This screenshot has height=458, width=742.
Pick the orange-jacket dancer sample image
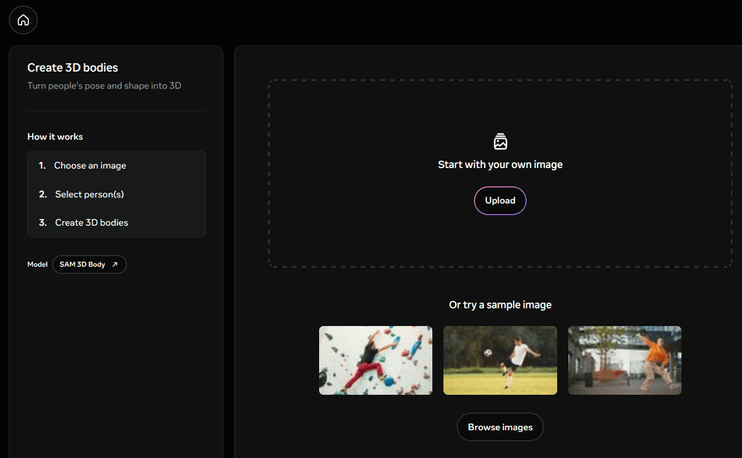pos(625,360)
